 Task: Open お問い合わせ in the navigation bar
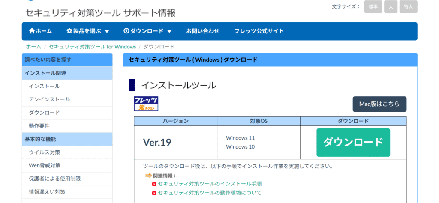203,31
